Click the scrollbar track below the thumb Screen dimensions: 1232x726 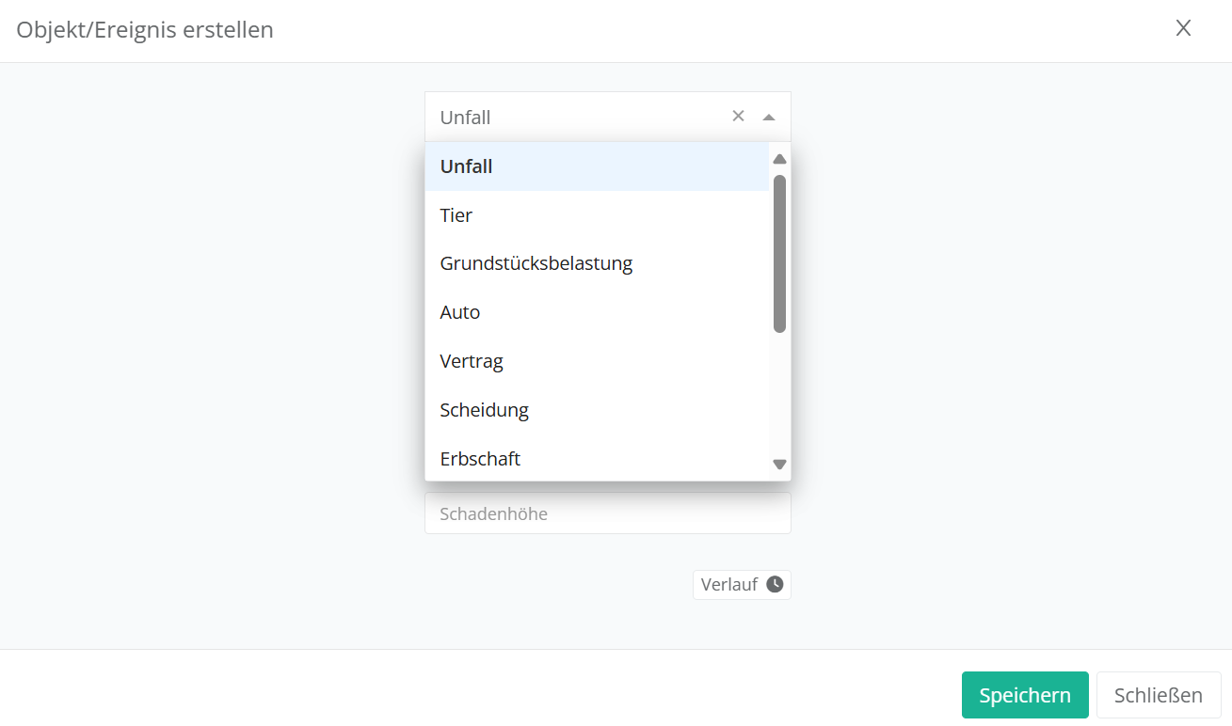[x=779, y=395]
